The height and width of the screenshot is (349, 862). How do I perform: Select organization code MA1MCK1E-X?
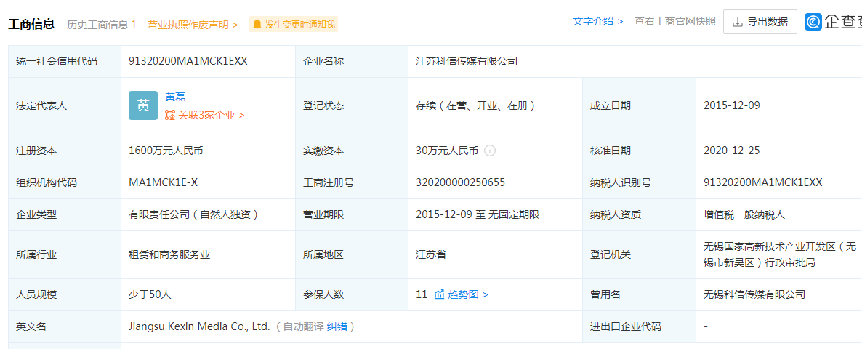click(164, 182)
